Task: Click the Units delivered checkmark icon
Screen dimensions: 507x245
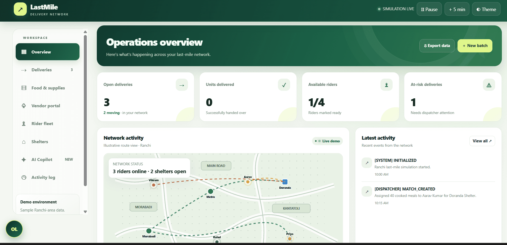Action: pyautogui.click(x=284, y=85)
